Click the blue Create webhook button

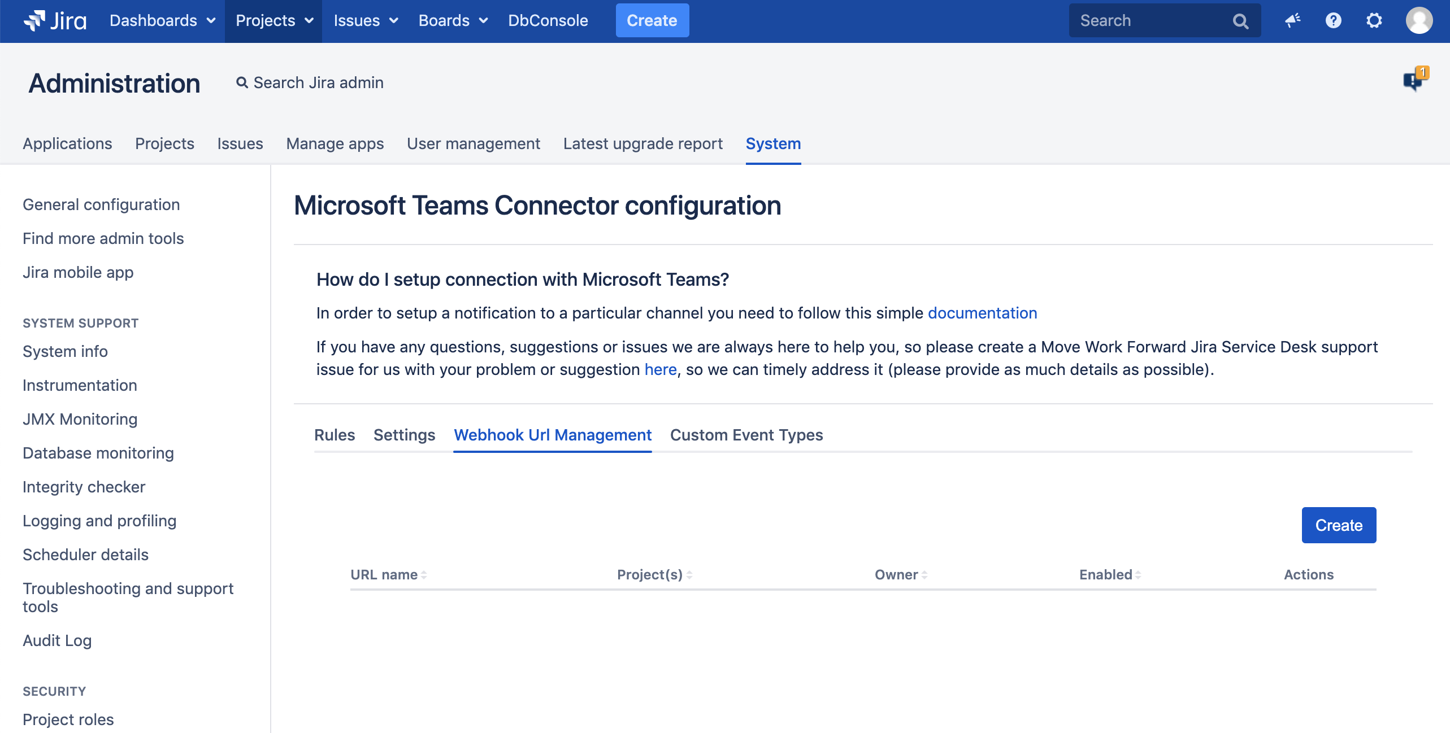[1338, 525]
